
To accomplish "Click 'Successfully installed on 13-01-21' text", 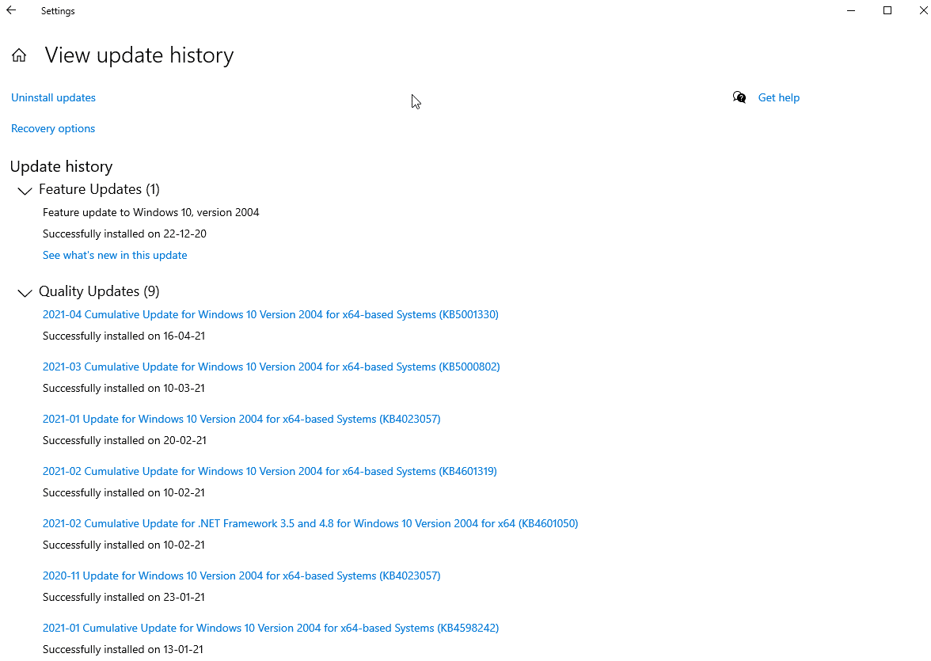I will point(123,649).
